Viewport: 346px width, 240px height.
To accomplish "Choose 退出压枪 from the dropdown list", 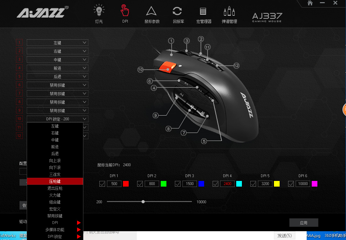I will click(x=55, y=188).
